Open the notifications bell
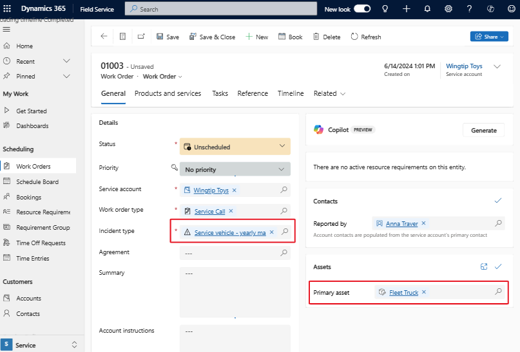The width and height of the screenshot is (520, 352). click(427, 9)
